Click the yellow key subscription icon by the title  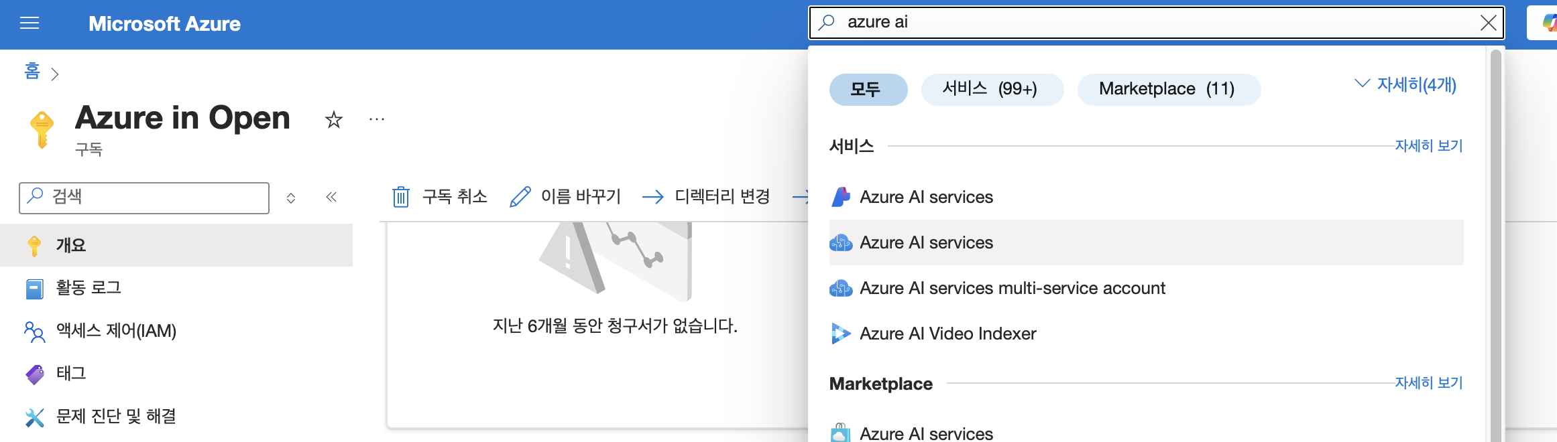(42, 129)
